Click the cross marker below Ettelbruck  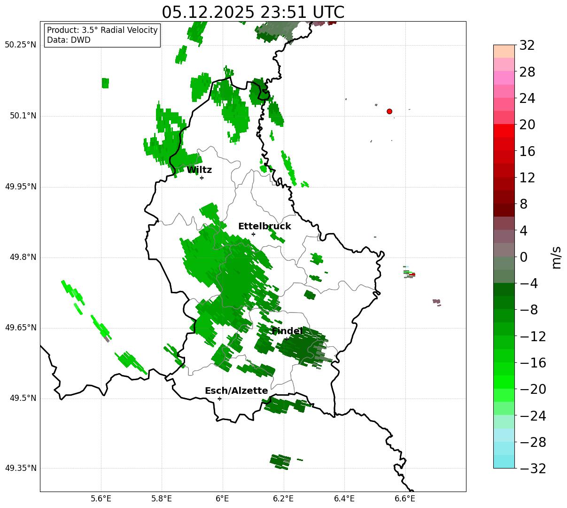point(253,234)
